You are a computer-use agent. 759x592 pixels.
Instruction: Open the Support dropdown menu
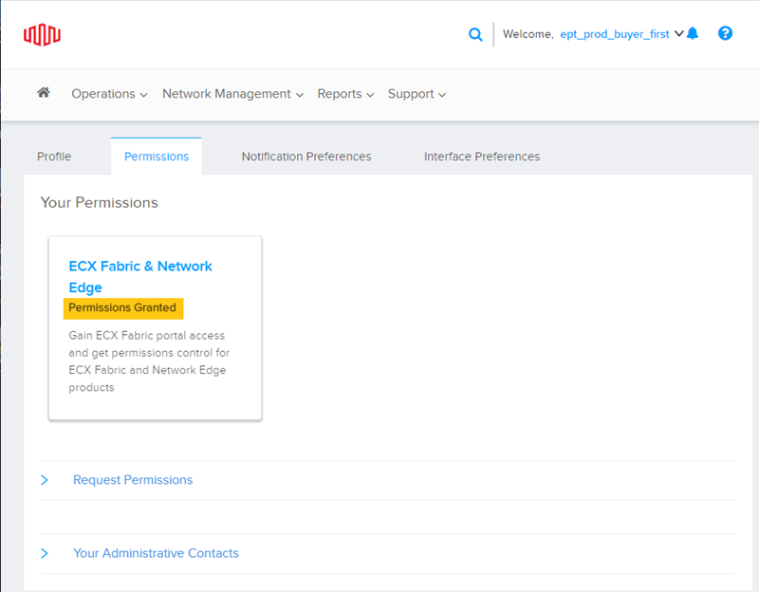pos(417,94)
